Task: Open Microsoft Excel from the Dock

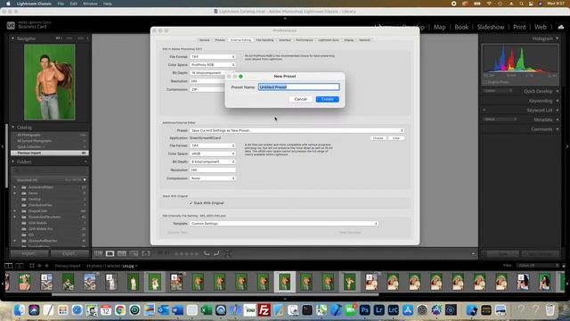Action: click(207, 310)
